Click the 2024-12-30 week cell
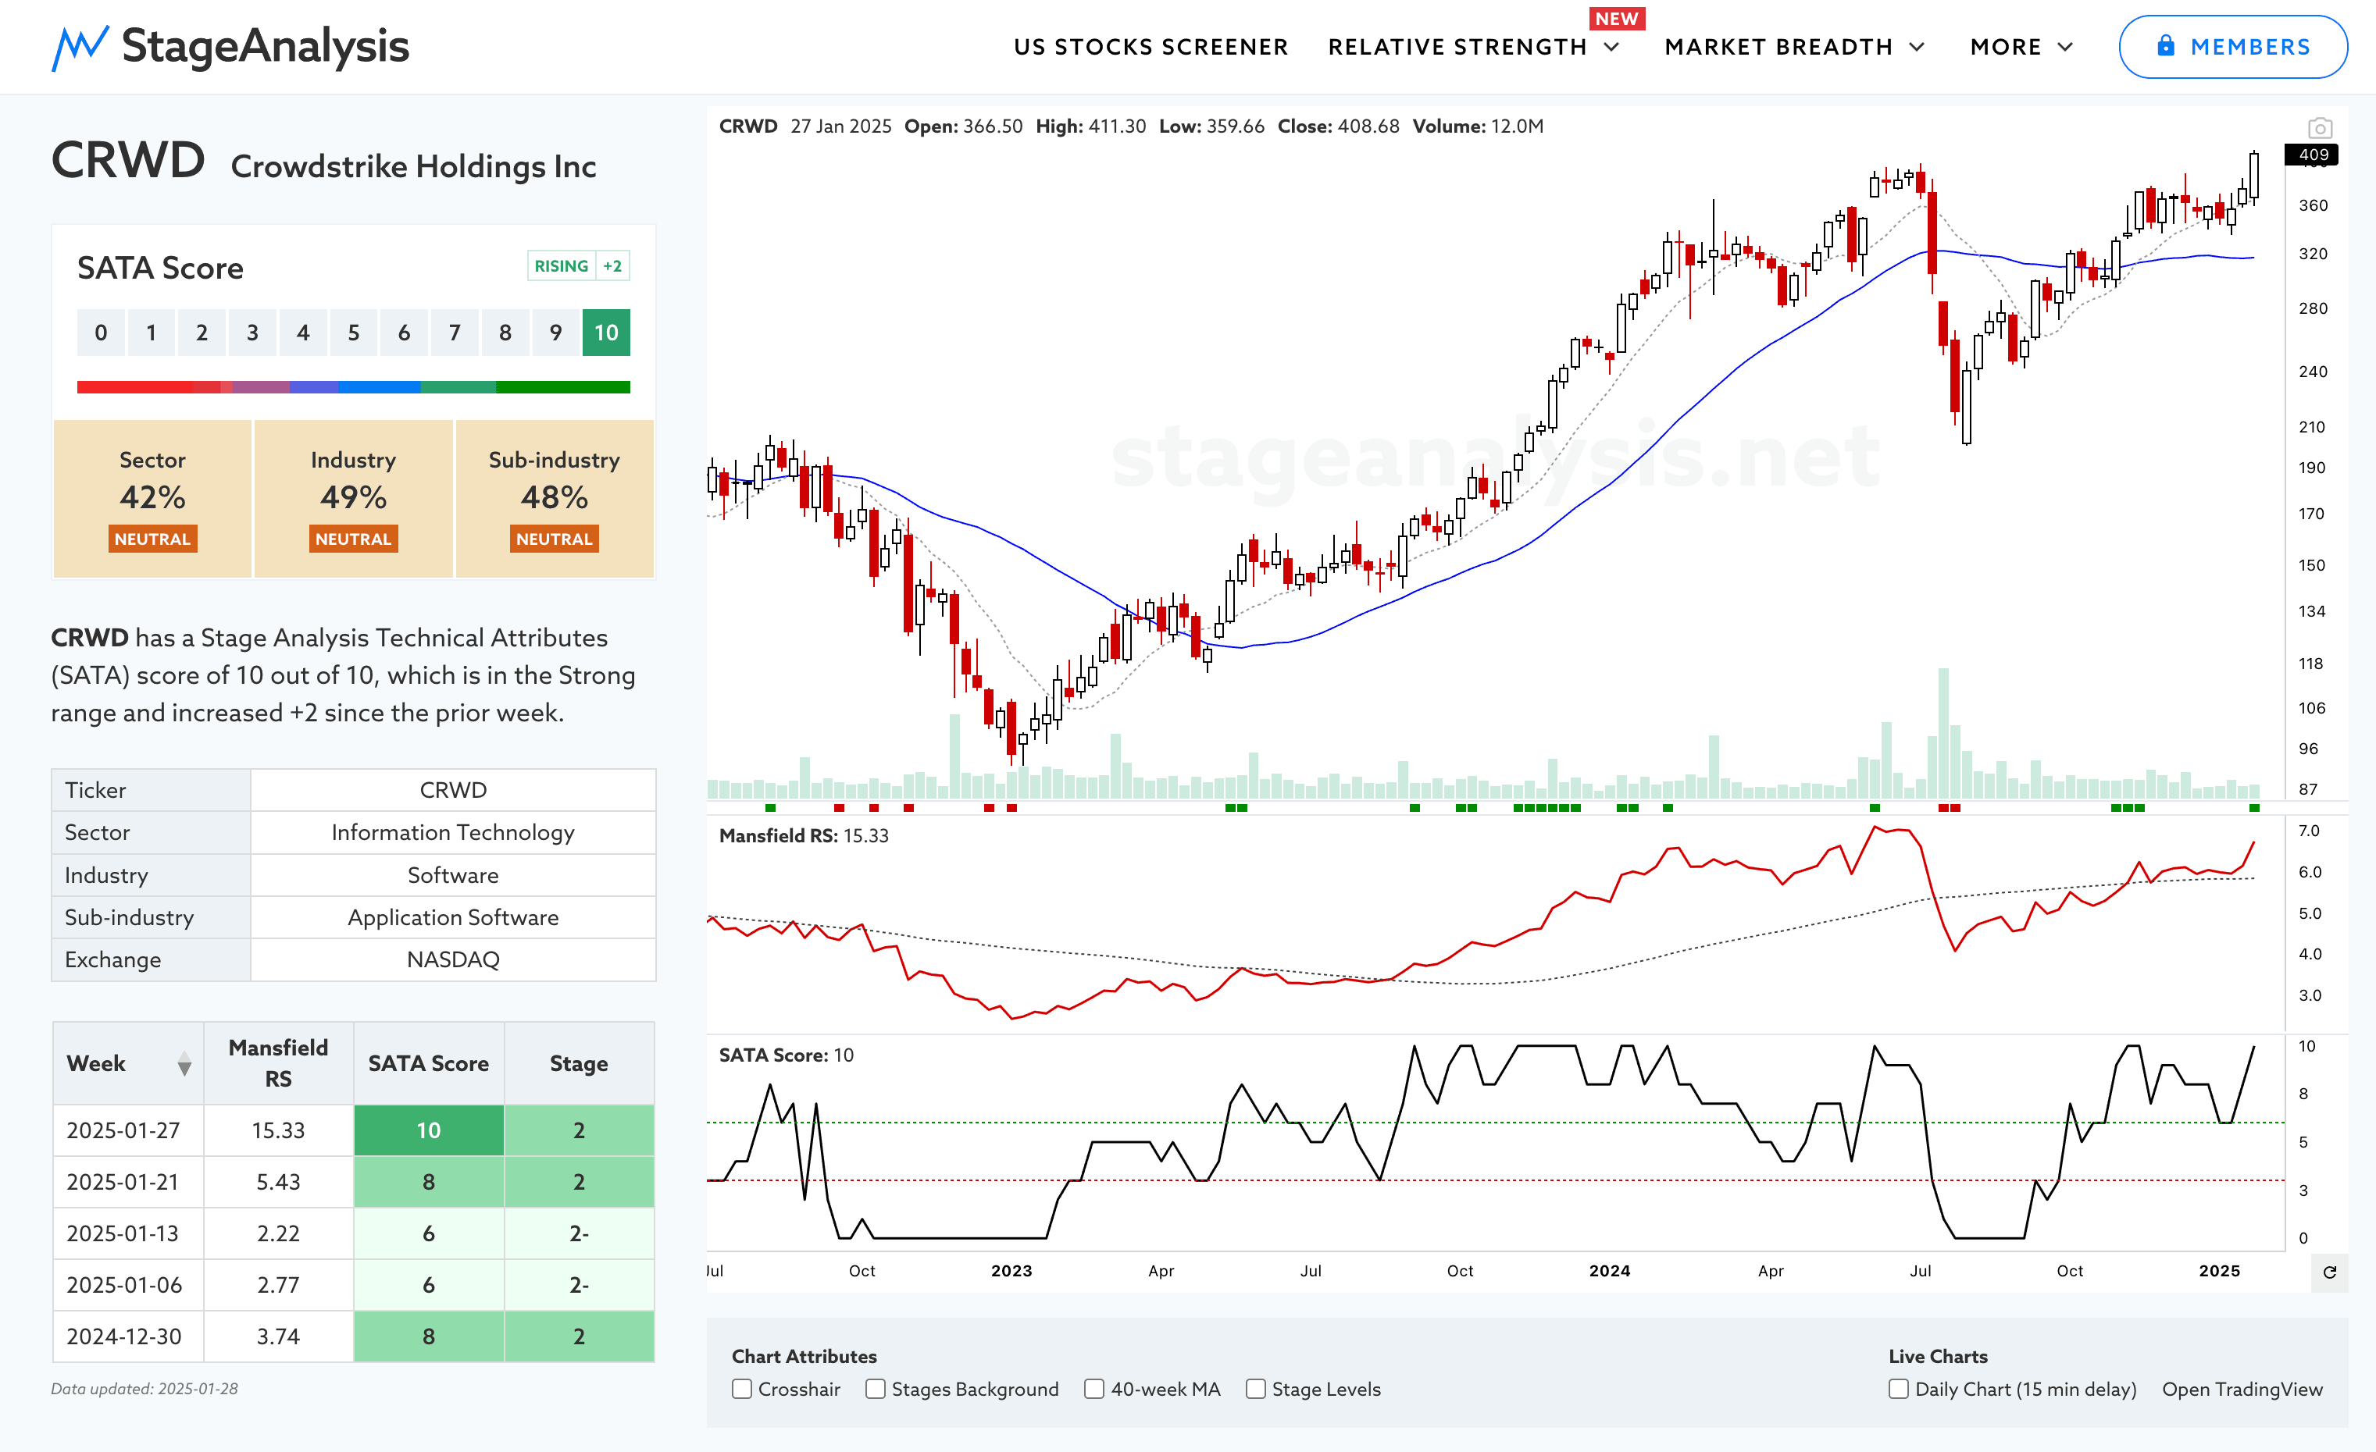The image size is (2376, 1452). 128,1336
